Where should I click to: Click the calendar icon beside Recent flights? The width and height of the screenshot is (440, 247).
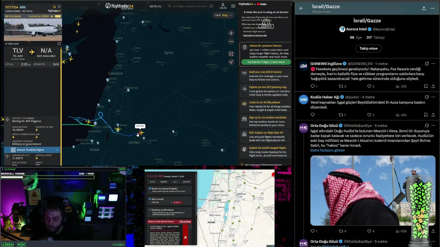13,150
